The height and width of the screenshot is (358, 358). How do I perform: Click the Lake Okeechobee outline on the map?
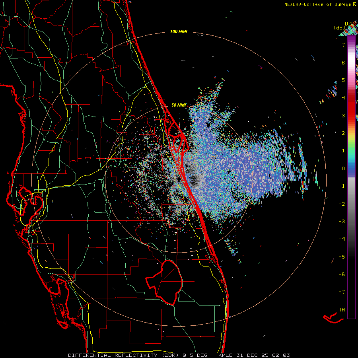165,283
